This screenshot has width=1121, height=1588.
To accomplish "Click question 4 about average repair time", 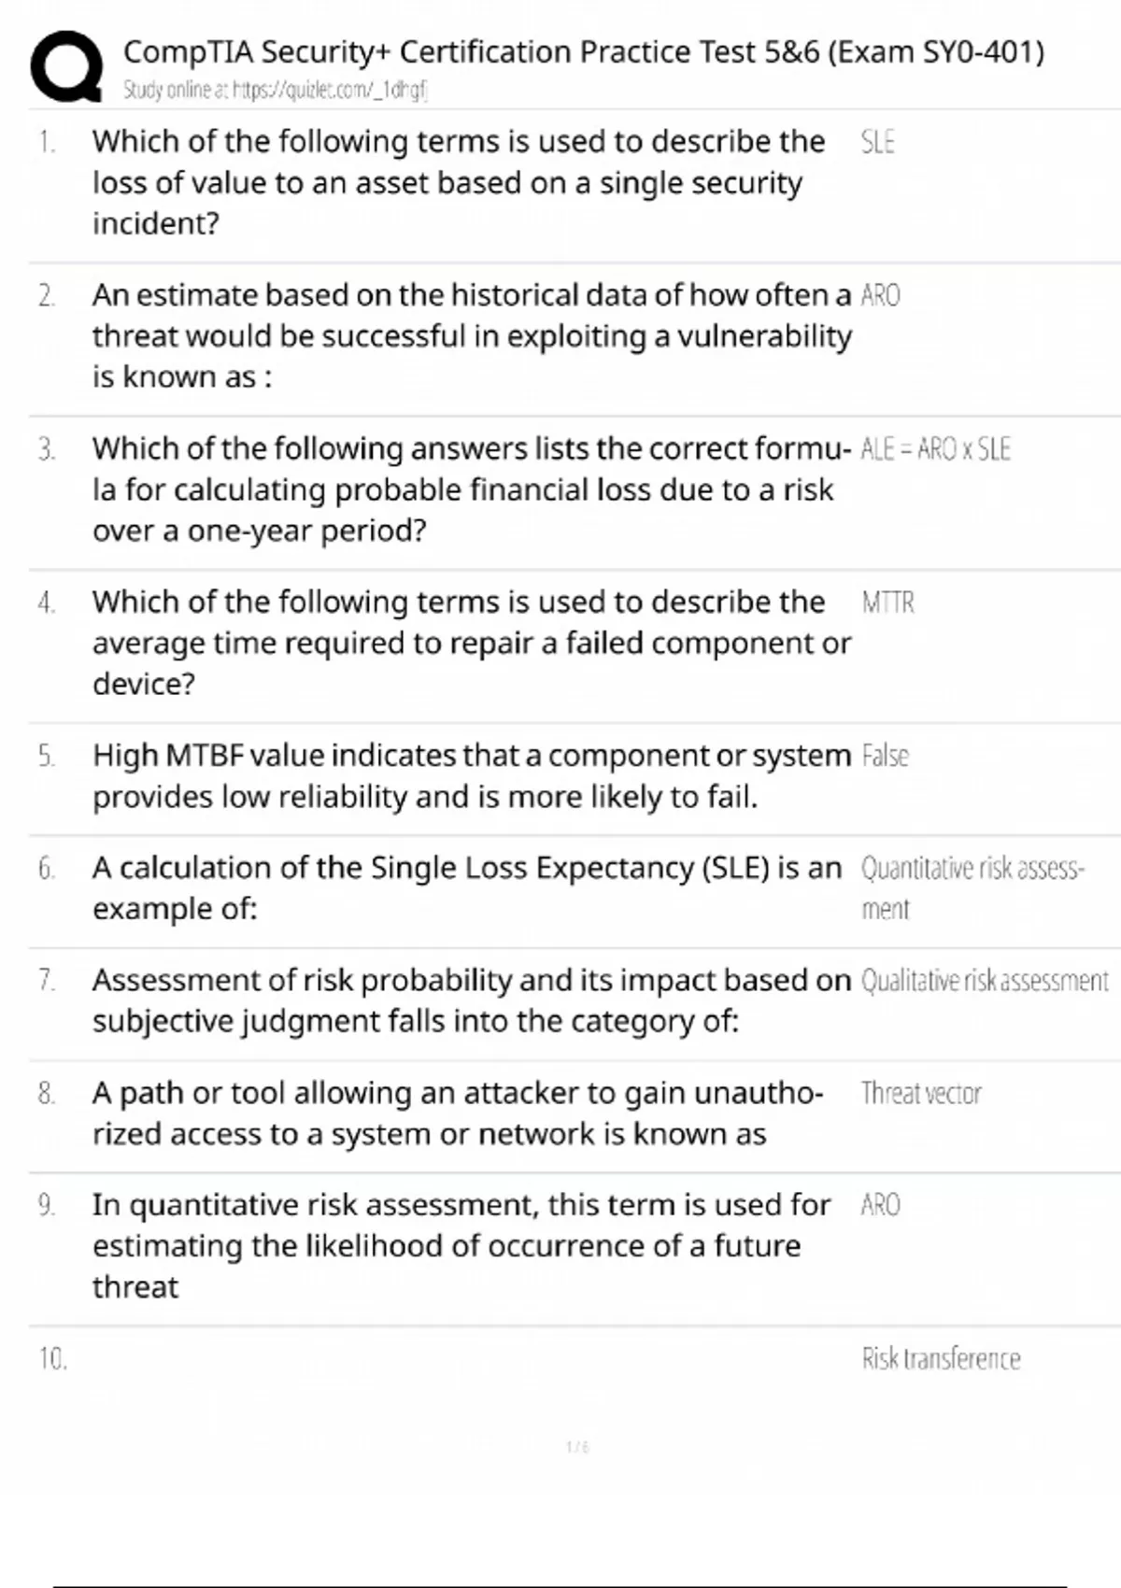I will coord(472,643).
